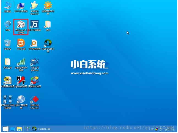Screen dimensions: 178x133
Task: Launch the AnyDesk remote control shortcut
Action: pos(34,102)
